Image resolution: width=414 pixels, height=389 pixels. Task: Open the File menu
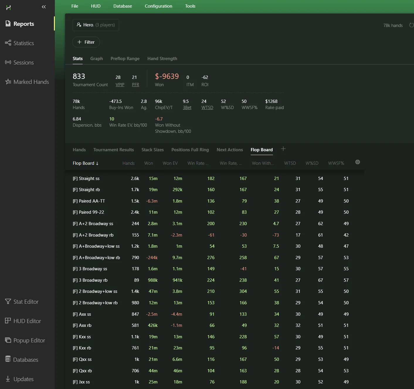click(75, 6)
